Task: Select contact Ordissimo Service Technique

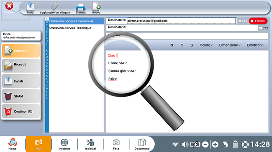Action: [x=70, y=28]
